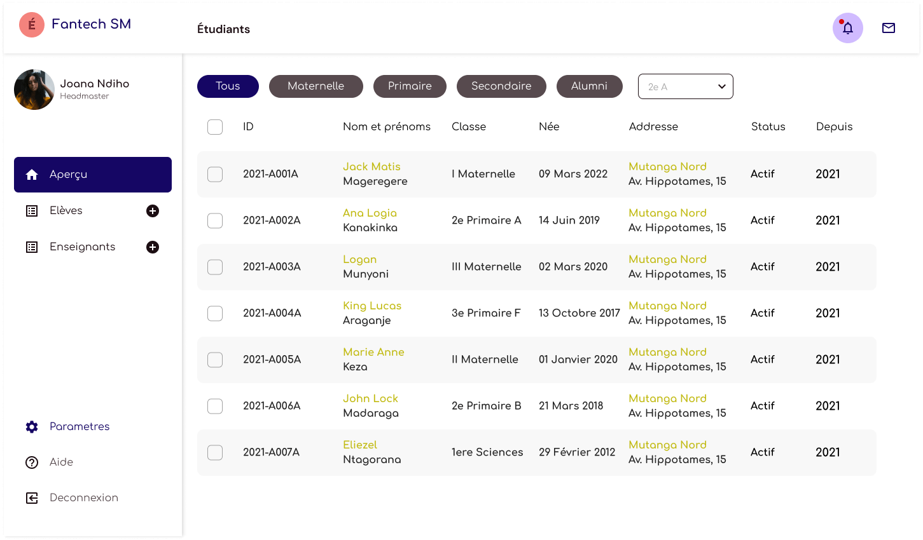
Task: Open the mail envelope icon
Action: click(x=888, y=28)
